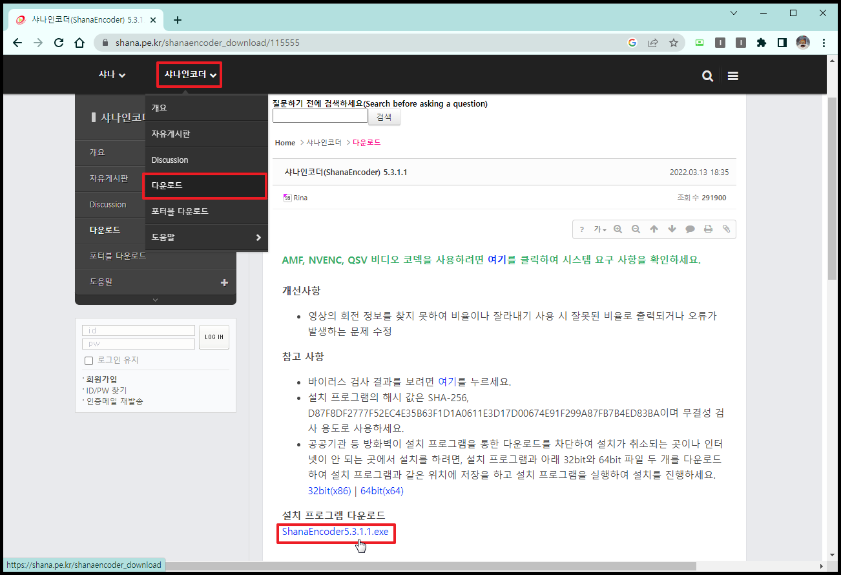Viewport: 841px width, 575px height.
Task: Click author name Rina
Action: point(300,198)
